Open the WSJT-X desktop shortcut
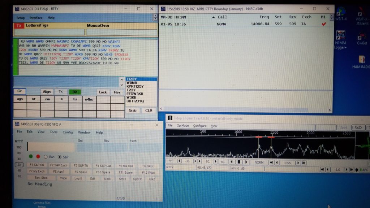 341,14
